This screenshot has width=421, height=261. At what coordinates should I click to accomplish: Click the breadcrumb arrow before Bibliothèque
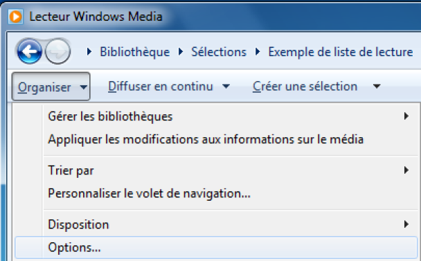(x=89, y=51)
